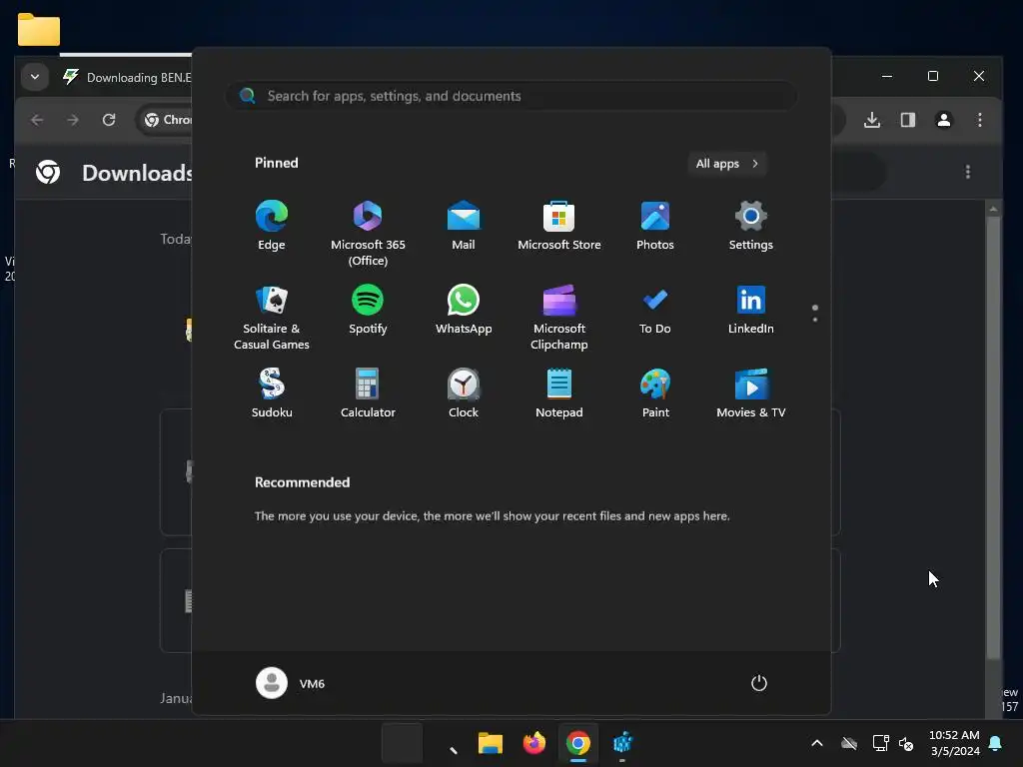Open Chrome's downloads toolbar icon
This screenshot has height=767, width=1023.
872,120
